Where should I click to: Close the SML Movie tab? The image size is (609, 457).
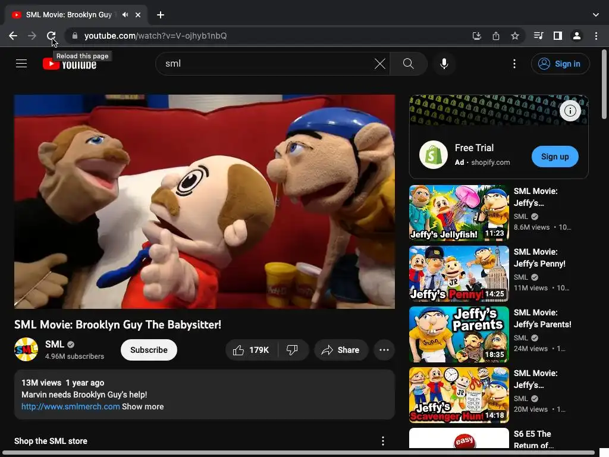tap(138, 15)
